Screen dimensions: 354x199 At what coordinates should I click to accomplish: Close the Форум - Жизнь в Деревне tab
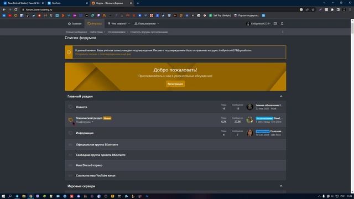(131, 3)
